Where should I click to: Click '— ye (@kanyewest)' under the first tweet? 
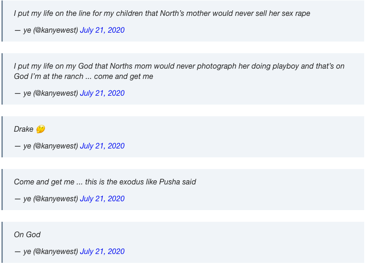pyautogui.click(x=46, y=30)
